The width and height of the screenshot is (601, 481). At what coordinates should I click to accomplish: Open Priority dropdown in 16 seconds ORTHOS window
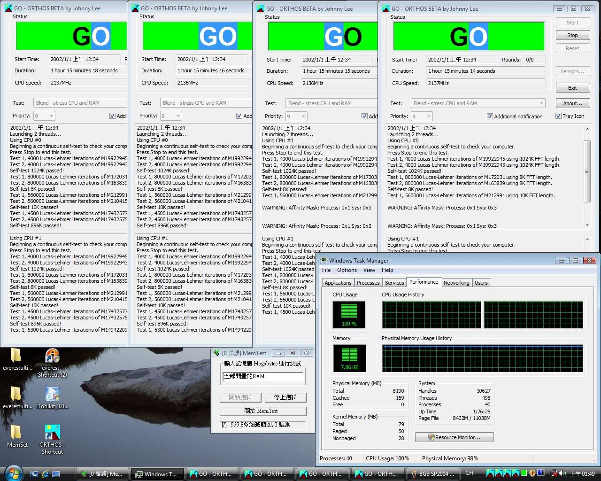171,116
